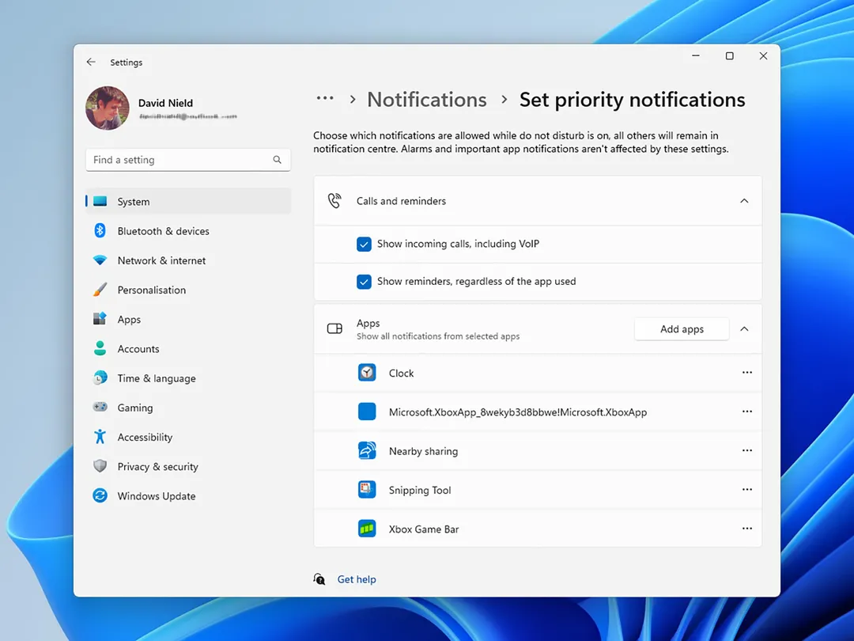Click the blue Microsoft.XboxApp icon

click(x=367, y=412)
